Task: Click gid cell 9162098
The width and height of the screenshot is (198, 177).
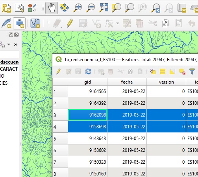Action: [x=87, y=115]
